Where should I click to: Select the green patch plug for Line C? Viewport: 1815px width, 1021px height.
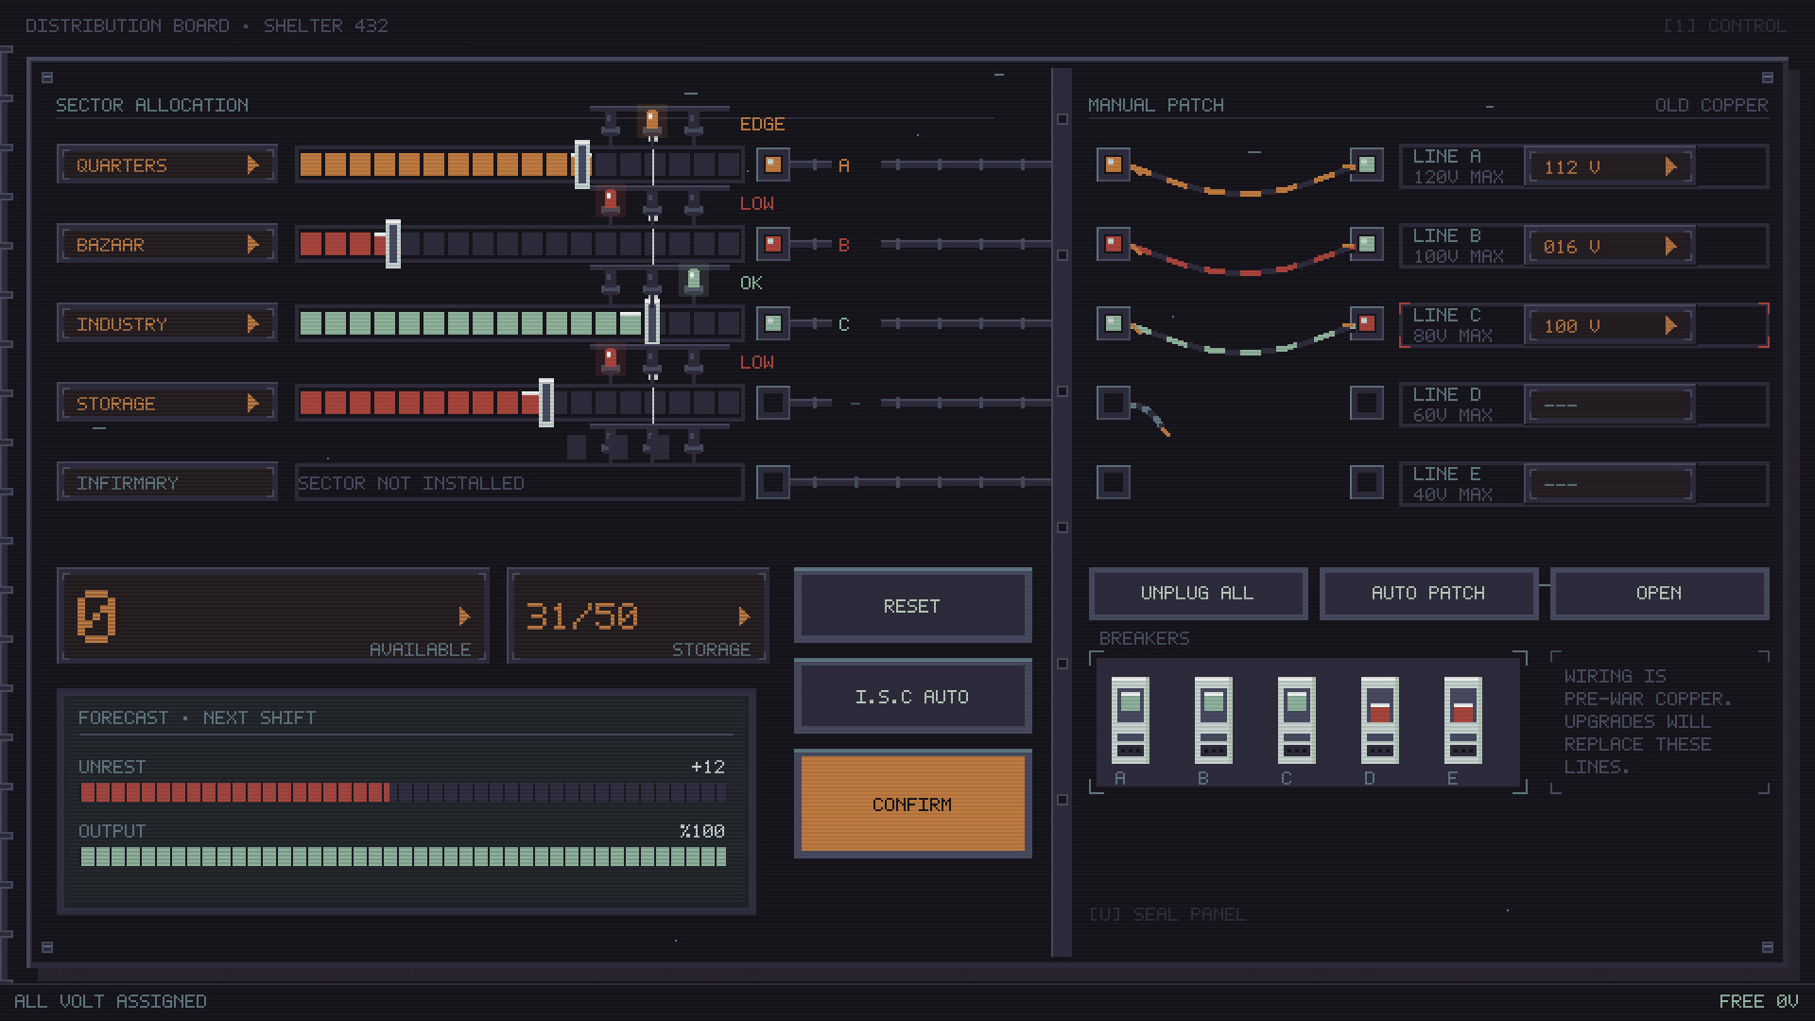click(x=1114, y=324)
